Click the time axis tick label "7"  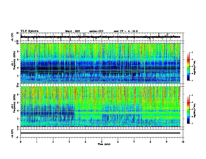[134, 142]
